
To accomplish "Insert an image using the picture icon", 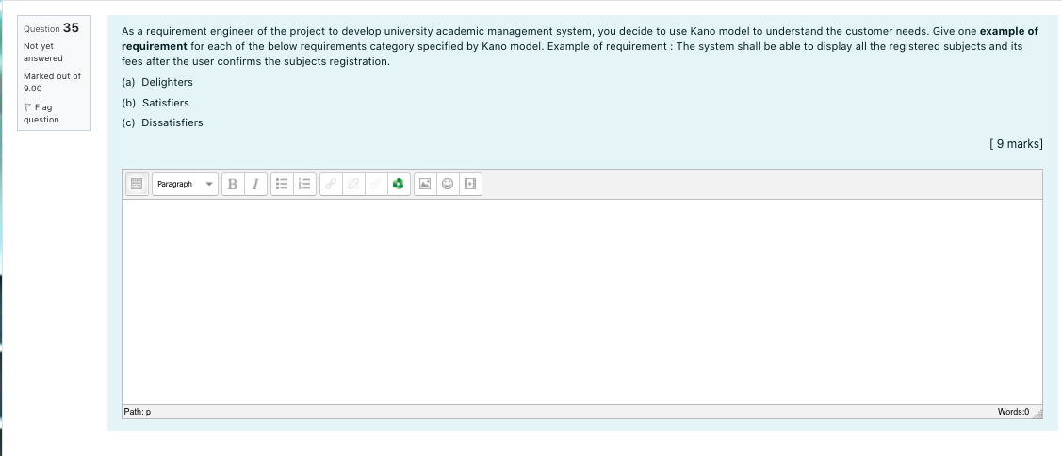I will coord(425,184).
